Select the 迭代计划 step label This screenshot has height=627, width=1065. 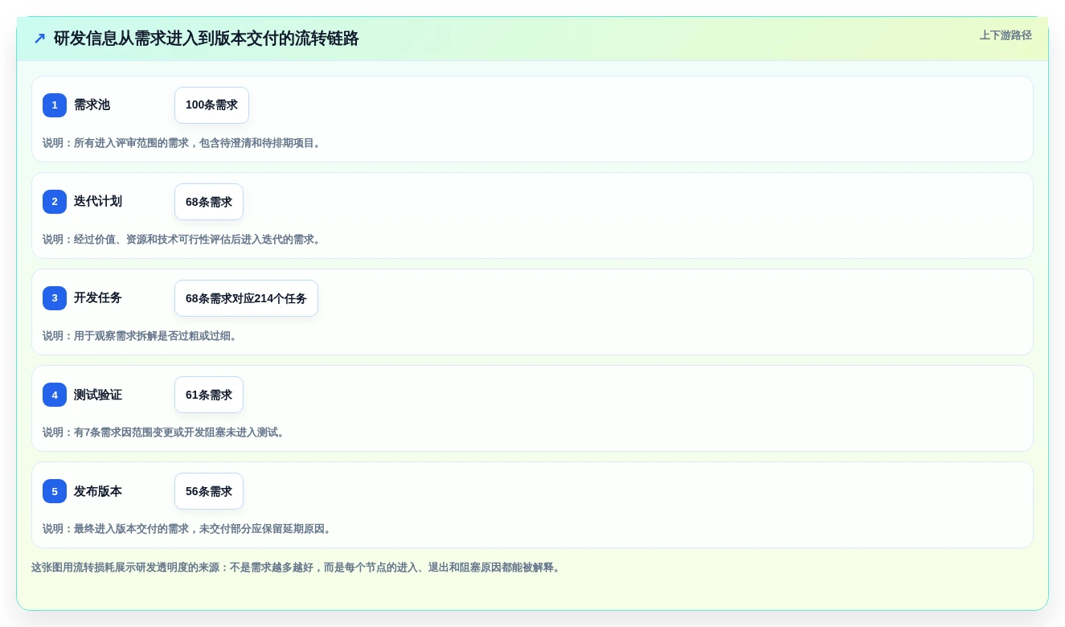(x=98, y=202)
